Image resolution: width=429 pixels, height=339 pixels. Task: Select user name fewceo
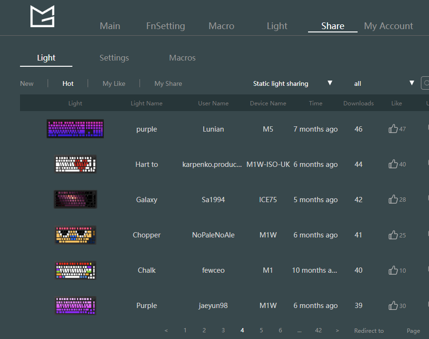[x=213, y=270]
